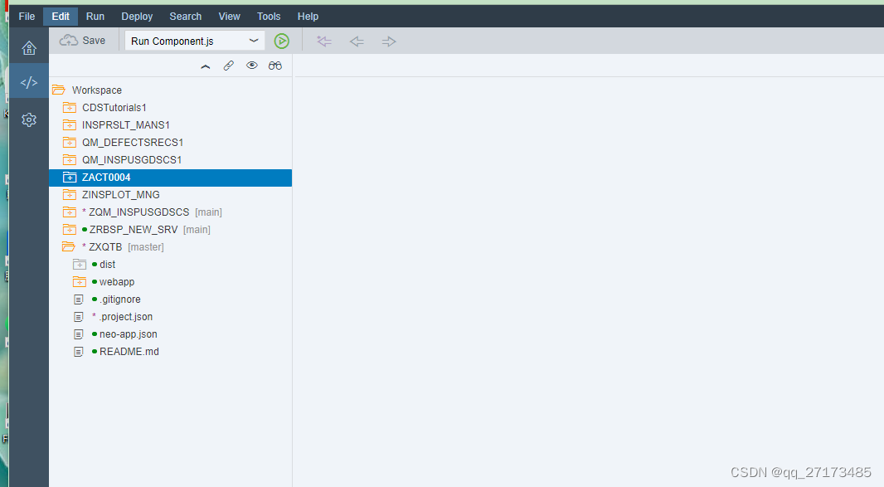Toggle the file preview eye icon

(252, 66)
